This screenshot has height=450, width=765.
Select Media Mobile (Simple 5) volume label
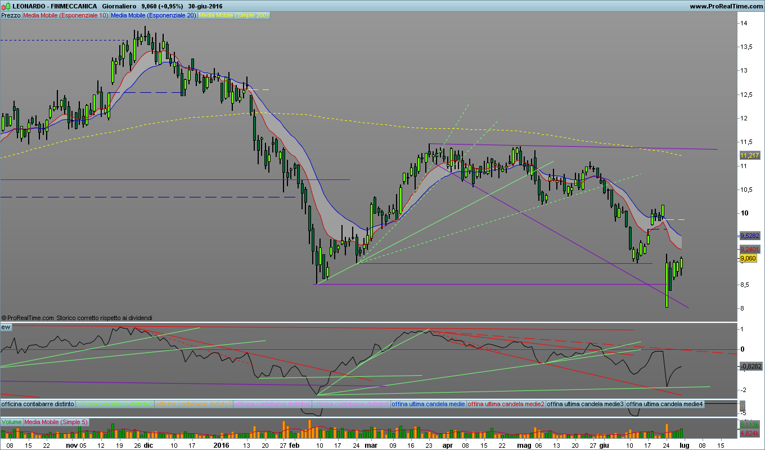pyautogui.click(x=56, y=422)
